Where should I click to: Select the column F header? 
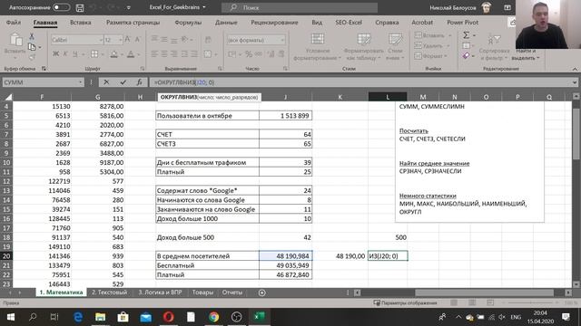point(42,97)
